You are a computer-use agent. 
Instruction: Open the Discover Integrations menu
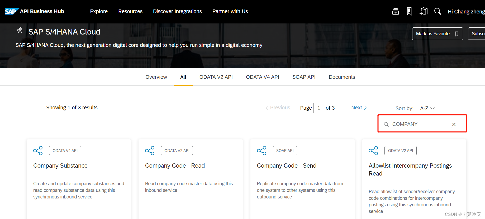tap(177, 11)
